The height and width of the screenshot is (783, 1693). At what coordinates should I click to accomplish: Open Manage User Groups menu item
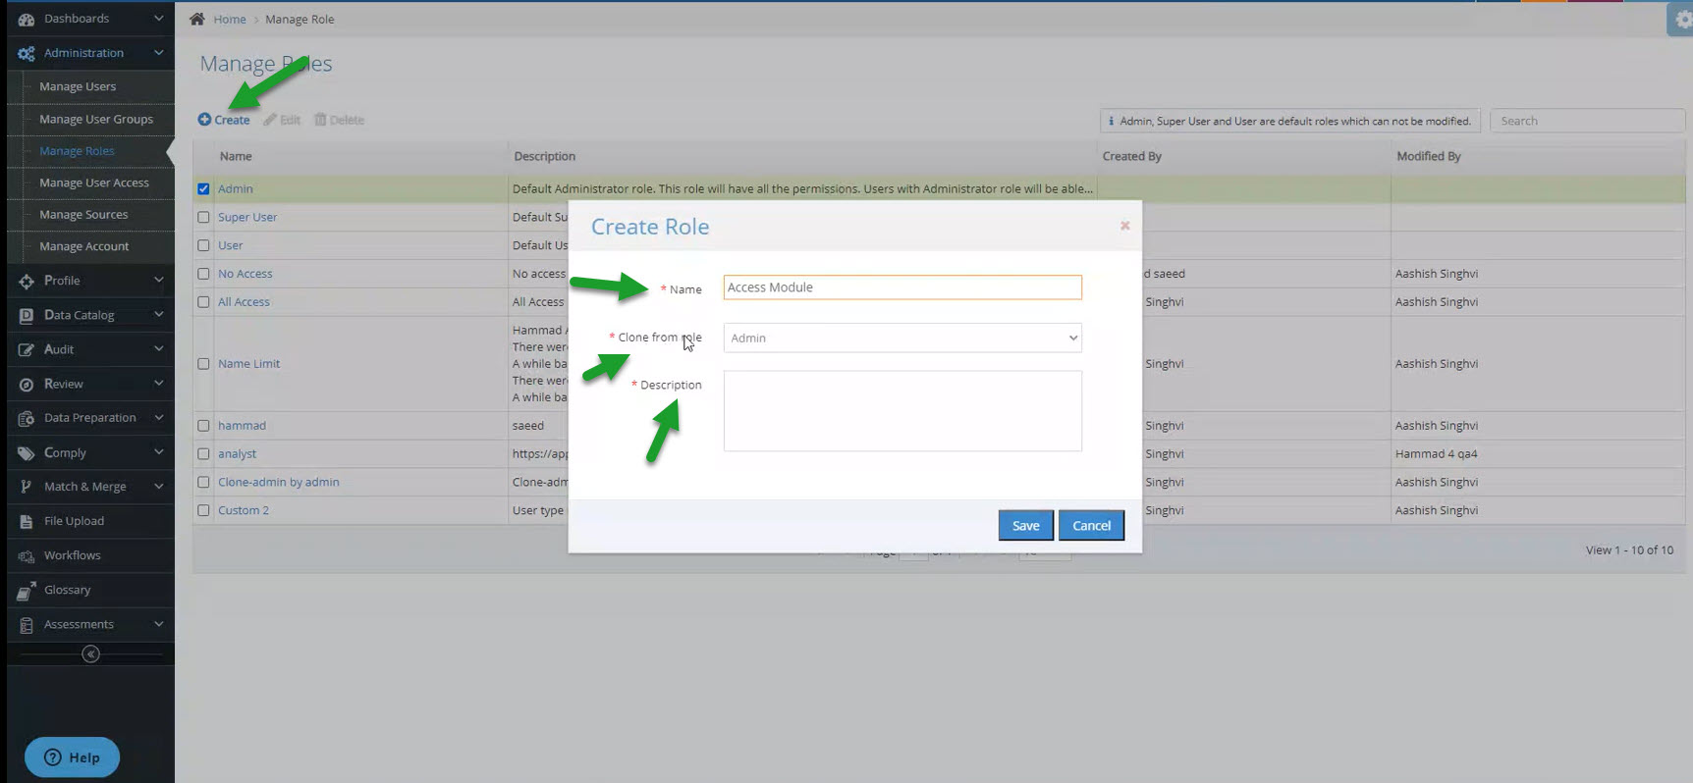96,119
